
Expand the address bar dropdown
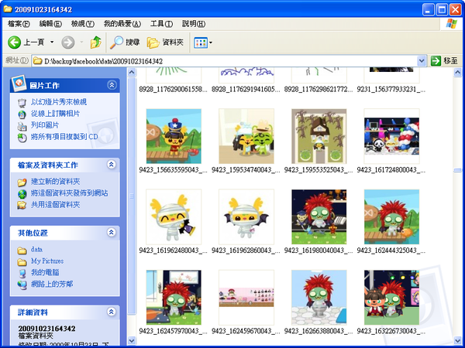[422, 61]
